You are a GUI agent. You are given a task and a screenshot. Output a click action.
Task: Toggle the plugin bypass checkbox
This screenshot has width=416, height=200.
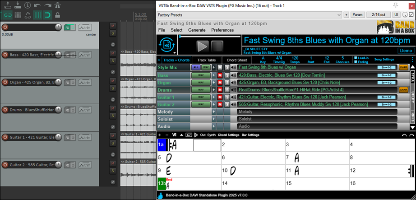coord(411,14)
